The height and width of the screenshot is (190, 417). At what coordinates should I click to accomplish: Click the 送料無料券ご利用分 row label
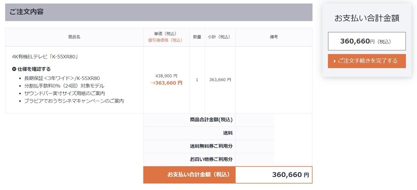point(211,146)
